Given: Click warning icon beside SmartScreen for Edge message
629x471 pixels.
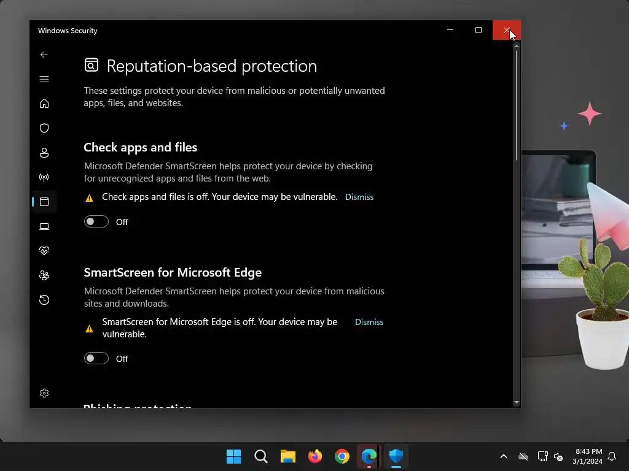Looking at the screenshot, I should tap(90, 329).
